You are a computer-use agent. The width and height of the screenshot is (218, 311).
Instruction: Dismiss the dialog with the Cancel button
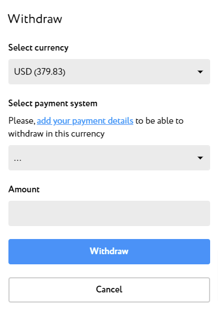109,290
